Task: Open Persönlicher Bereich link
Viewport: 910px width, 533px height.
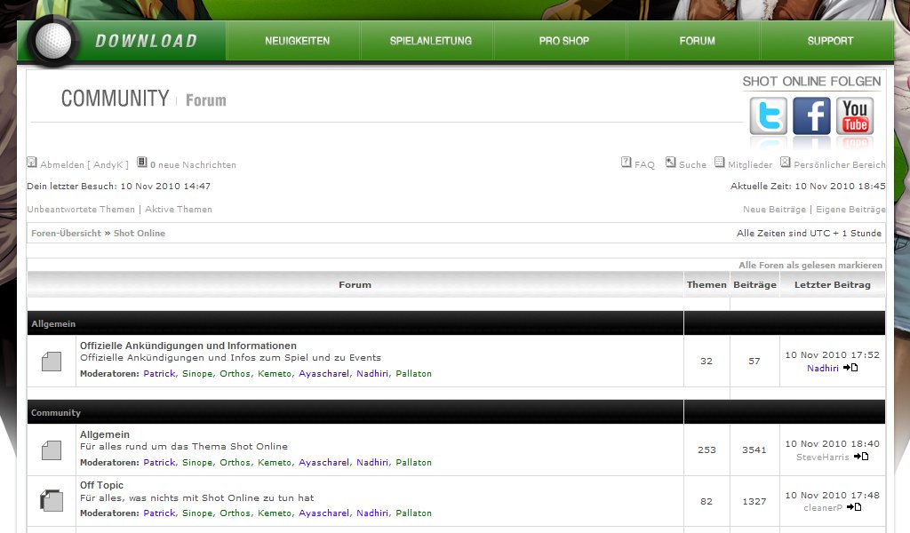Action: pos(839,164)
